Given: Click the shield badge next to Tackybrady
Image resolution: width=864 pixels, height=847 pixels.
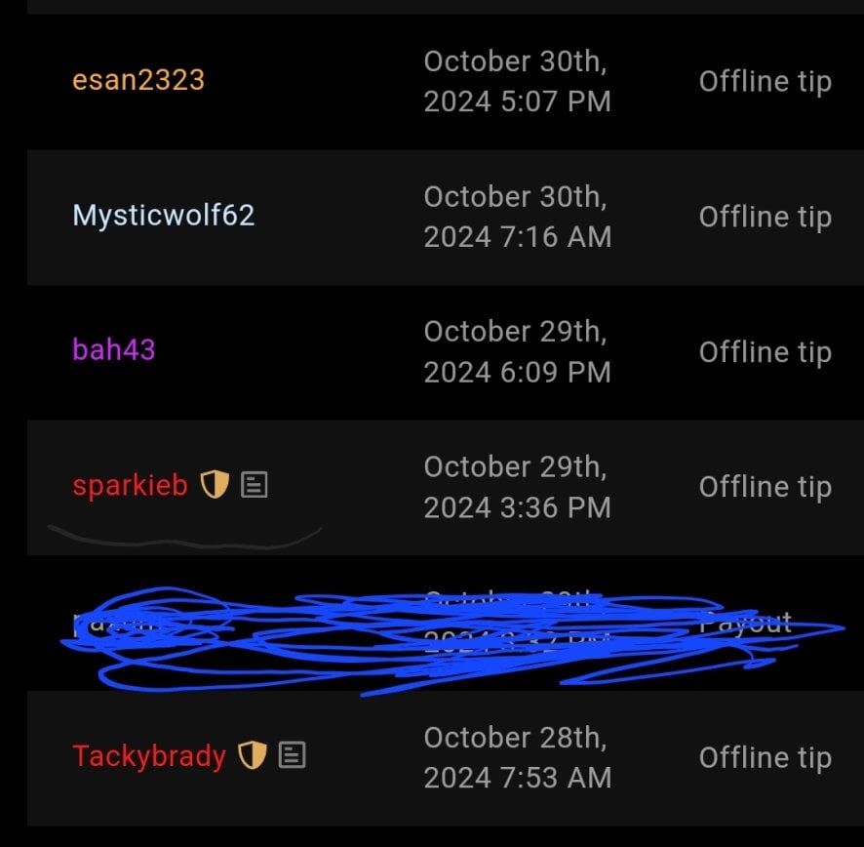Looking at the screenshot, I should (253, 755).
